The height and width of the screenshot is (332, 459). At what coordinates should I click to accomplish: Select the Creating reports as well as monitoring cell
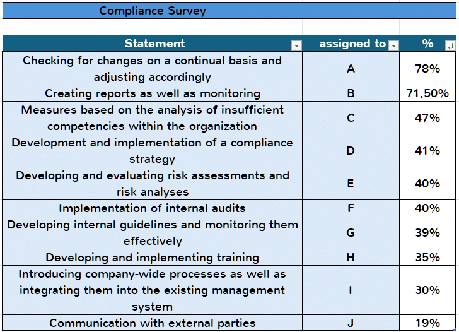pyautogui.click(x=152, y=93)
